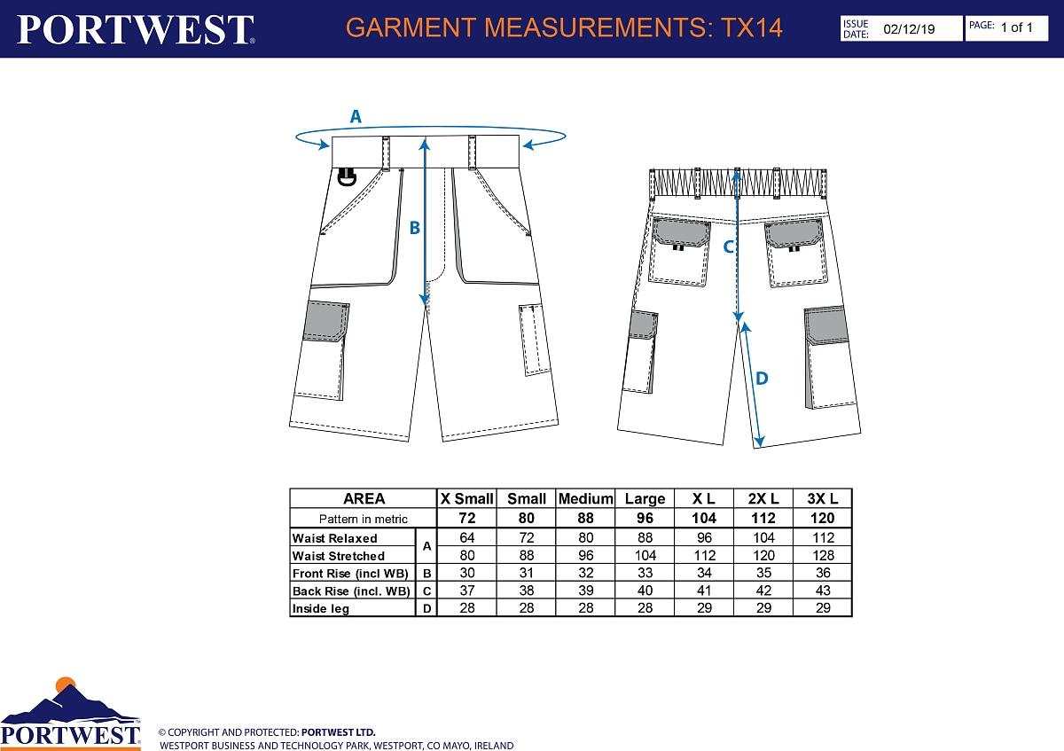Image resolution: width=1064 pixels, height=751 pixels.
Task: Click the inside leg label D on diagram
Action: click(x=762, y=379)
